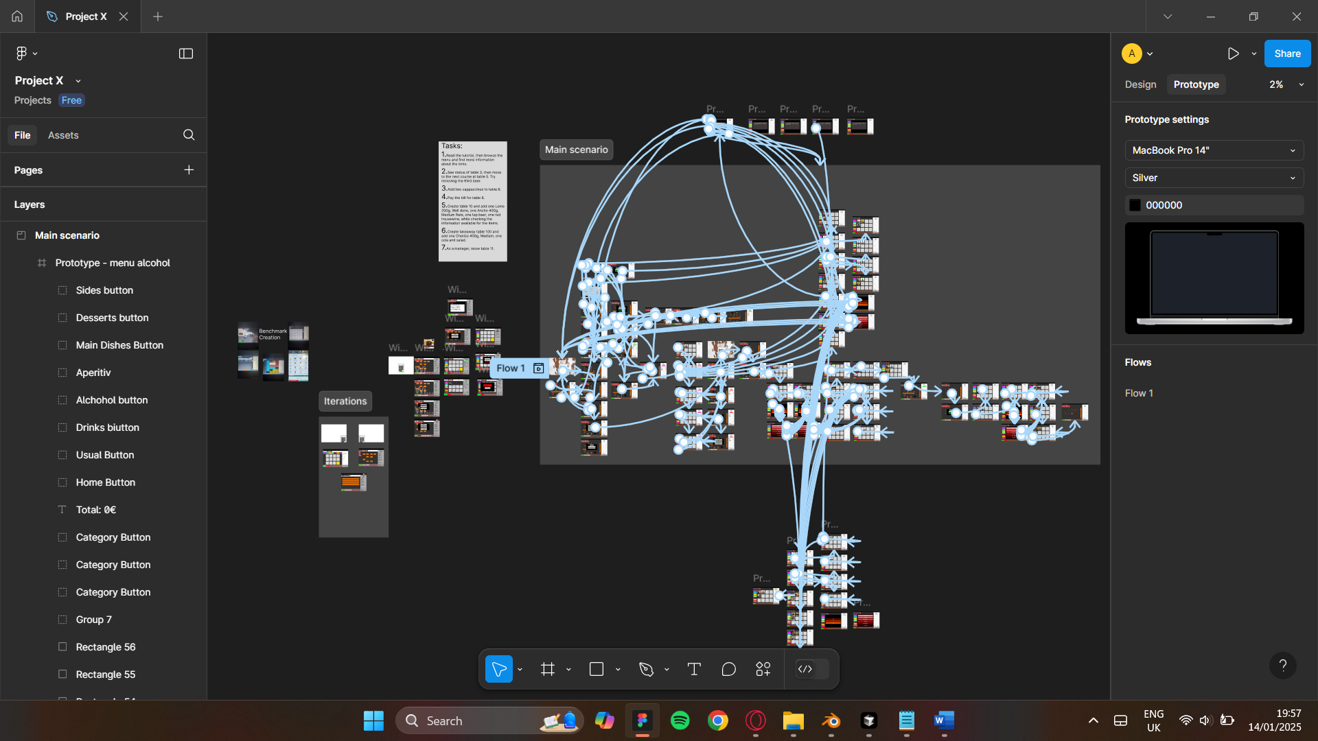Open the MacBook Pro 14" device dropdown
This screenshot has height=741, width=1318.
point(1214,150)
